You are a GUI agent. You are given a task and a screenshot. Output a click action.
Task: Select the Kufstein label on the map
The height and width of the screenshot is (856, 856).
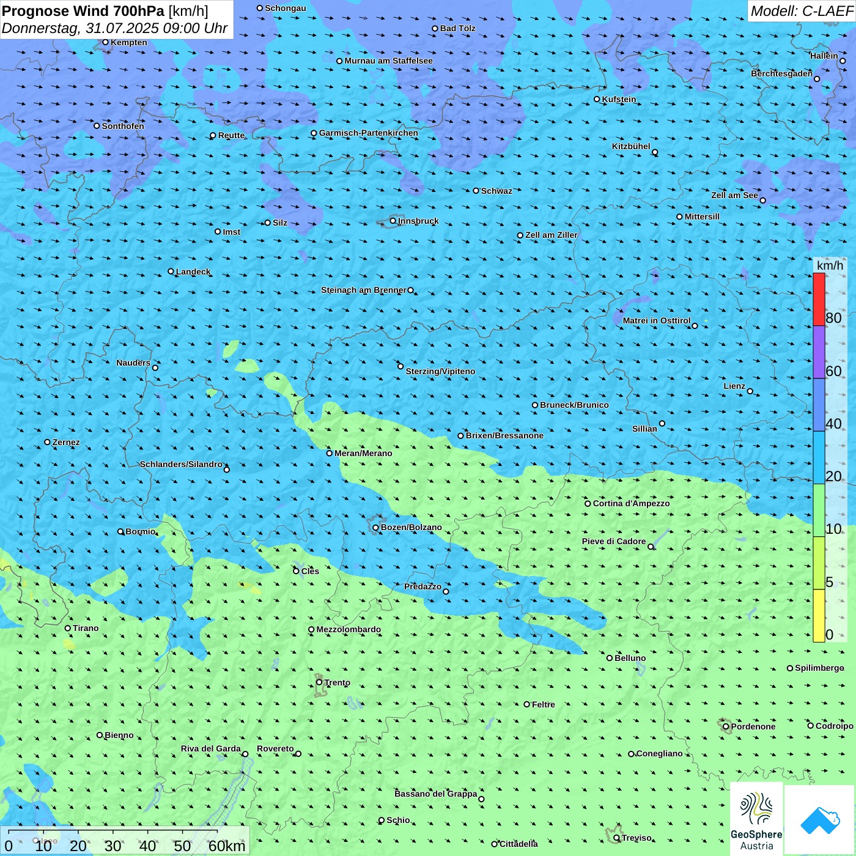(x=619, y=99)
